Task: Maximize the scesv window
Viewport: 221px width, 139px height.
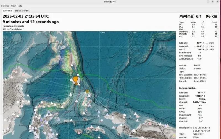Action: click(x=213, y=2)
